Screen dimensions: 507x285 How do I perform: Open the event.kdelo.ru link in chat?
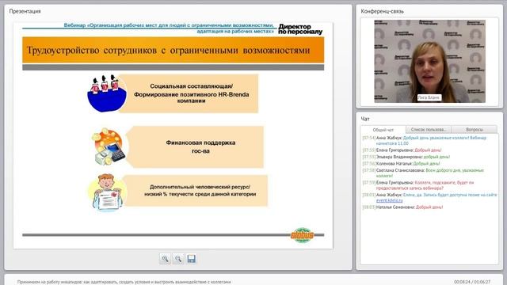[x=389, y=200]
